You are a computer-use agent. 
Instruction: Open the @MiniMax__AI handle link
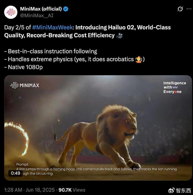click(37, 15)
